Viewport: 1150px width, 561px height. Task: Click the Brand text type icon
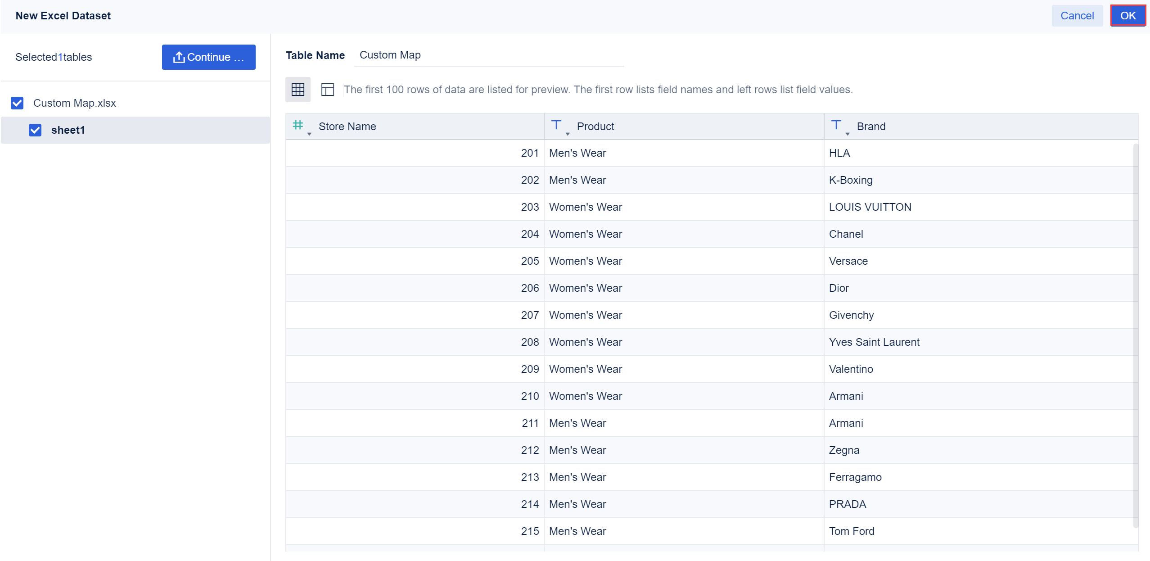tap(836, 125)
